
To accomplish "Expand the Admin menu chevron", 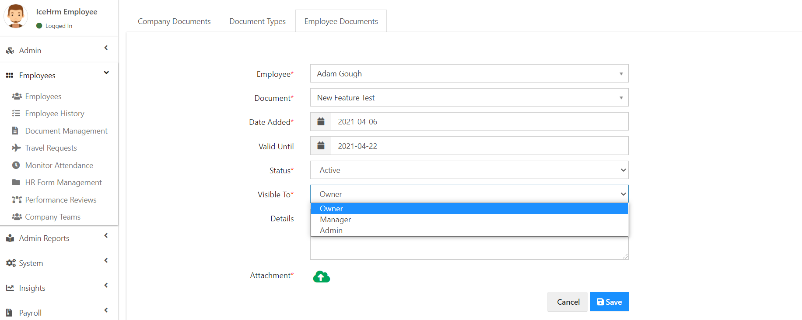I will click(x=106, y=48).
